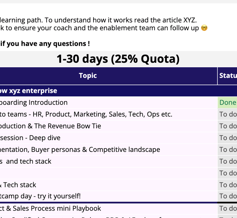
Task: Open status for the Revenue Bow Tie row
Action: 228,126
